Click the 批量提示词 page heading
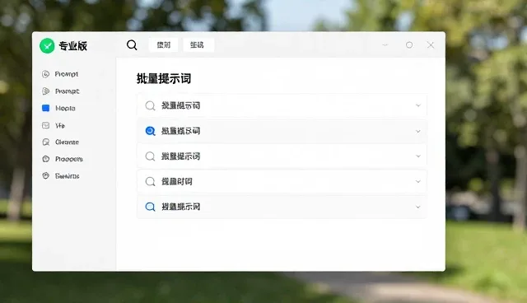This screenshot has width=527, height=303. 164,78
